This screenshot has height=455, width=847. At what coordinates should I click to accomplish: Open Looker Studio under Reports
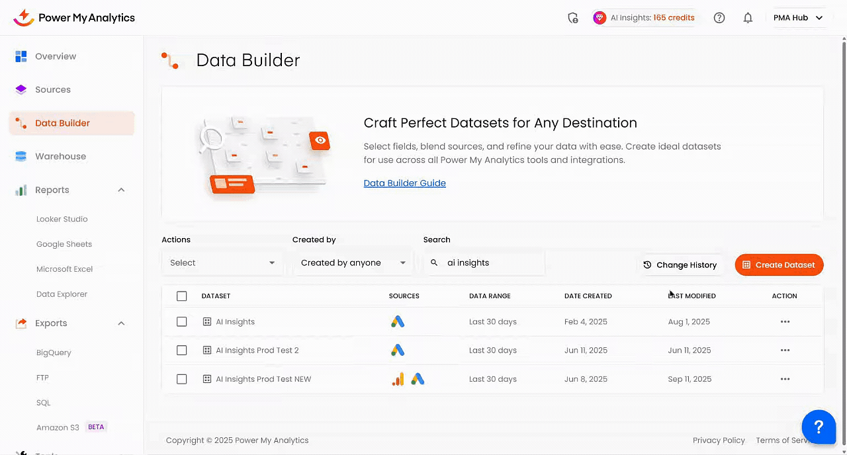pos(62,219)
